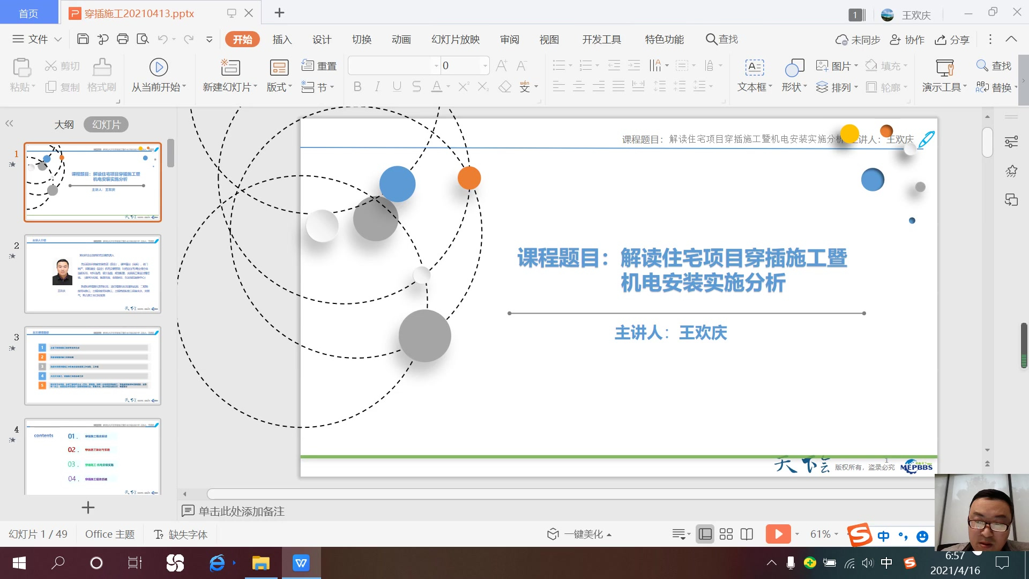Switch to reading view icon
This screenshot has height=579, width=1029.
pyautogui.click(x=747, y=534)
